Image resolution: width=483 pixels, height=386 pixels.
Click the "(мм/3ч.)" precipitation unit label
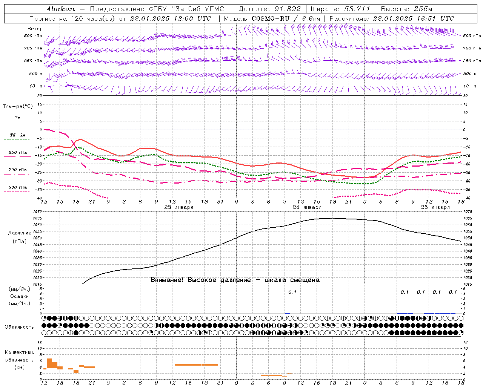19,289
